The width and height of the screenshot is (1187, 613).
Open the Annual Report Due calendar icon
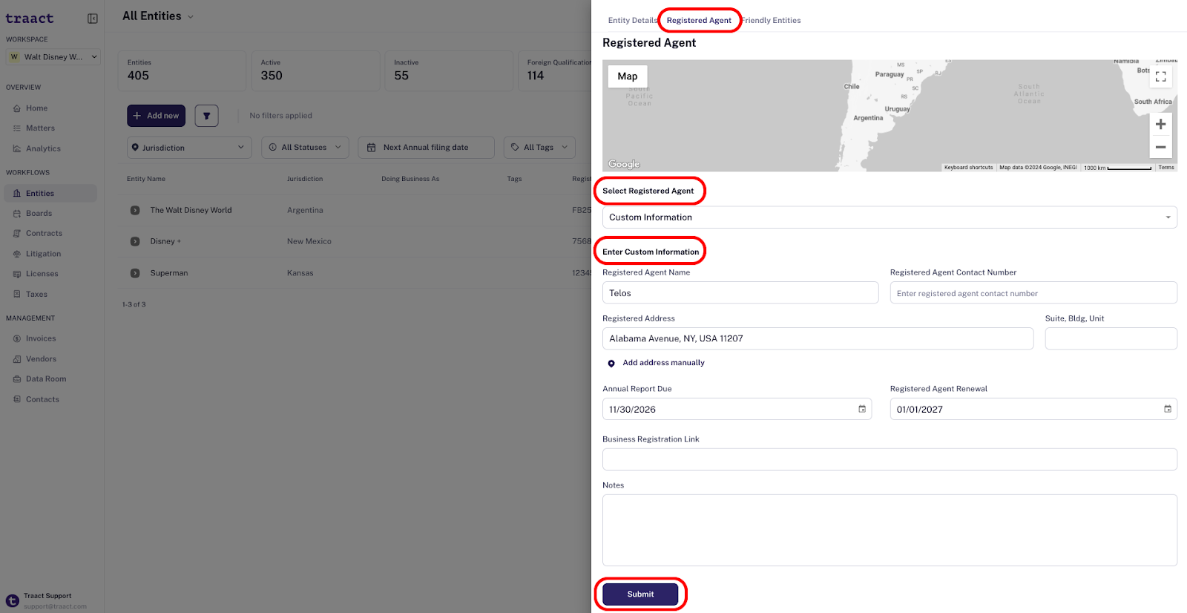point(862,409)
